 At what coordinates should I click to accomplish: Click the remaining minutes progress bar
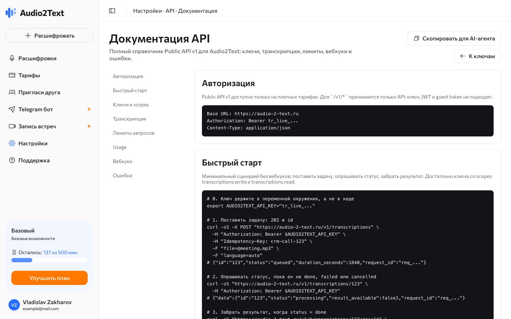(x=49, y=260)
